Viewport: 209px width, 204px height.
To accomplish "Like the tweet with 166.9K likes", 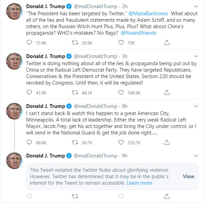I will point(121,92).
